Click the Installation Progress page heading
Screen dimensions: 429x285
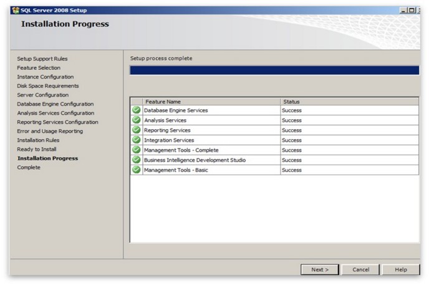coord(65,24)
